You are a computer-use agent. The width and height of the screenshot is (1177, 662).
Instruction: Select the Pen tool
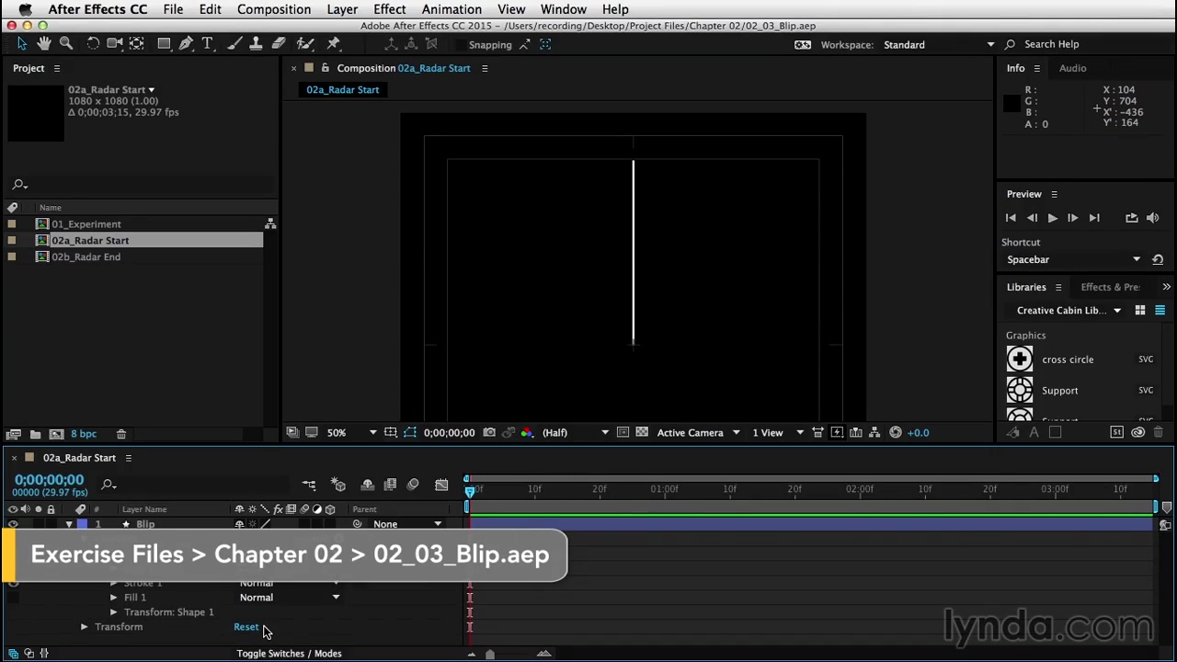[186, 44]
